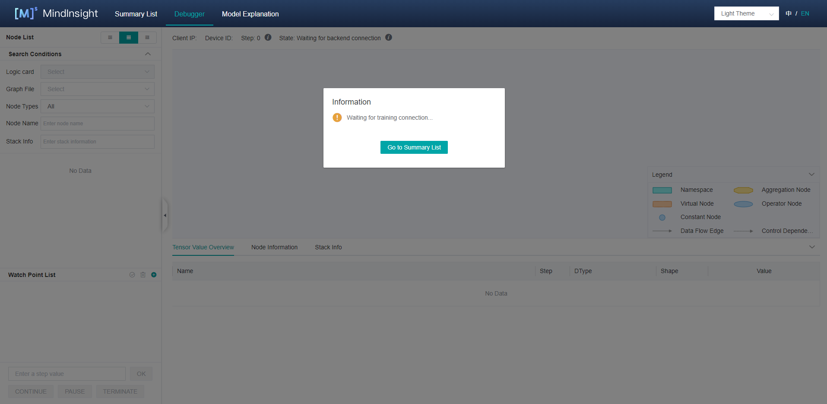This screenshot has height=404, width=827.
Task: Open the Node Types dropdown
Action: 98,106
